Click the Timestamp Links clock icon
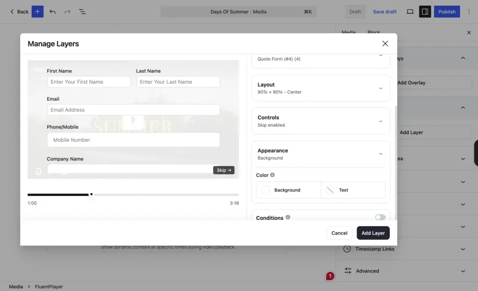Image resolution: width=478 pixels, height=291 pixels. 347,249
